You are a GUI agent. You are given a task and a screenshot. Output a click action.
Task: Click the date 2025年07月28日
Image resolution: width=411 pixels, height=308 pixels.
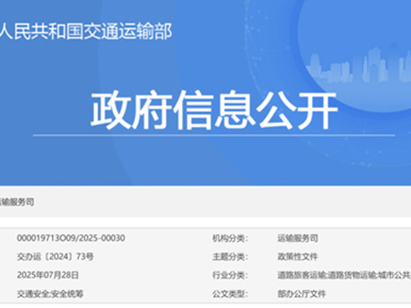point(48,275)
